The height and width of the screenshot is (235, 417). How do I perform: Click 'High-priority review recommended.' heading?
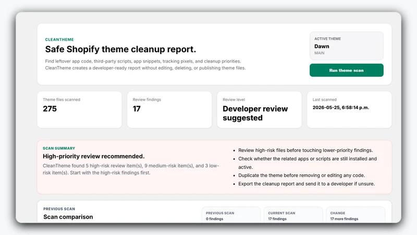[94, 156]
